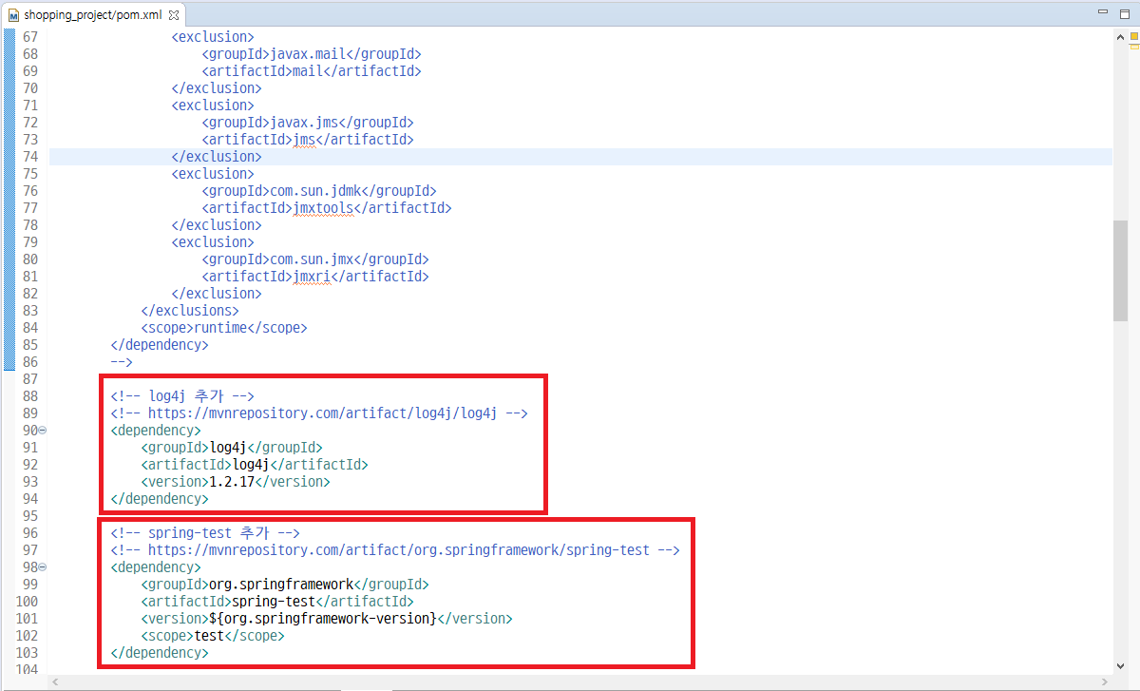Close the shopping_project/pom.xml editor tab
The height and width of the screenshot is (691, 1140).
(x=174, y=15)
